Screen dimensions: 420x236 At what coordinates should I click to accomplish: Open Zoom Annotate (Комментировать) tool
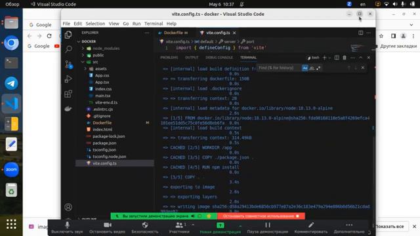coord(310,227)
